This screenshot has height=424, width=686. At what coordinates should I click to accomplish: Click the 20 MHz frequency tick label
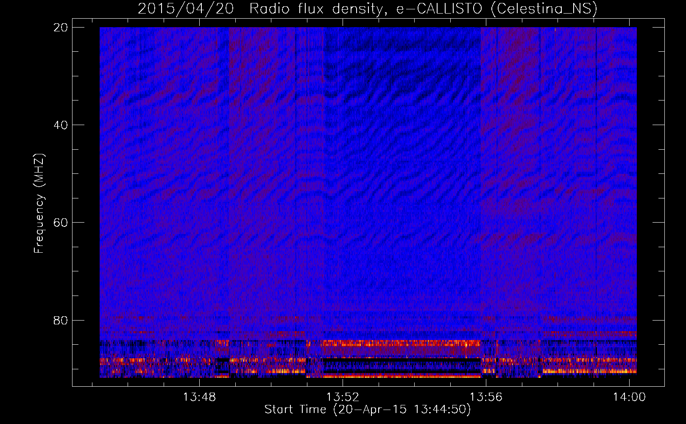coord(61,28)
